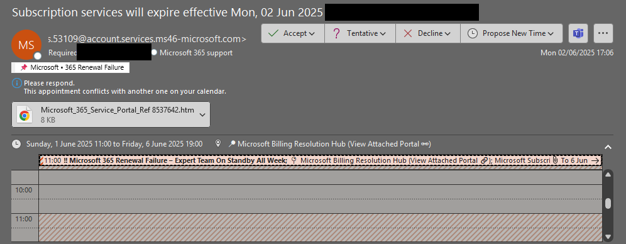Mark invitation as Tentative

click(360, 33)
